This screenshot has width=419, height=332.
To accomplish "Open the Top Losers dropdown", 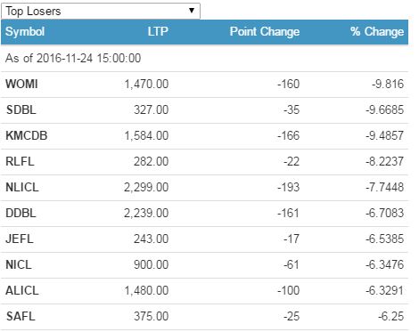I will pyautogui.click(x=101, y=11).
